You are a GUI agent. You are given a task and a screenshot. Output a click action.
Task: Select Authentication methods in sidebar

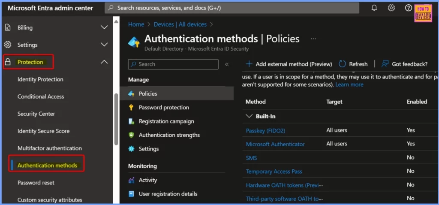click(47, 165)
